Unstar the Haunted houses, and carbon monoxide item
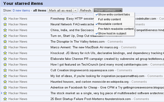This screenshot has height=102, width=164. click(5, 82)
